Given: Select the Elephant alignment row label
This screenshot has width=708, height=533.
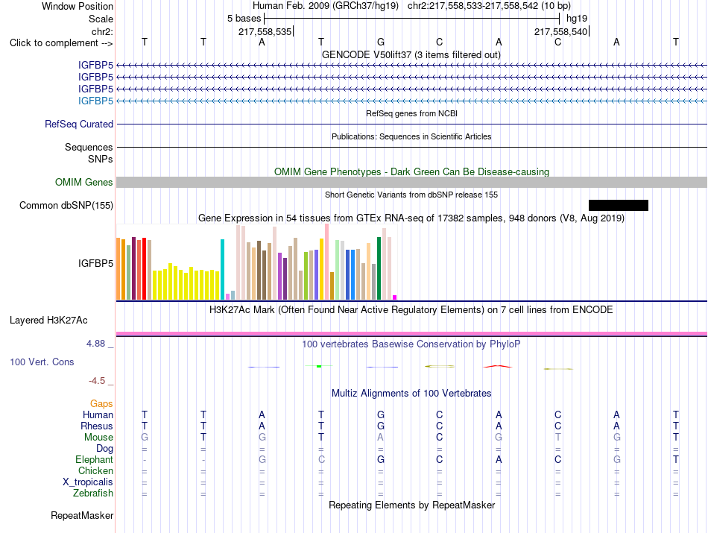Looking at the screenshot, I should [95, 460].
